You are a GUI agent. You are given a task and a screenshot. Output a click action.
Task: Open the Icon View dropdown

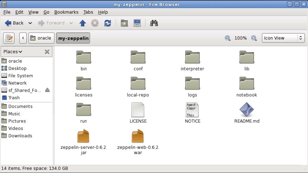(x=283, y=38)
